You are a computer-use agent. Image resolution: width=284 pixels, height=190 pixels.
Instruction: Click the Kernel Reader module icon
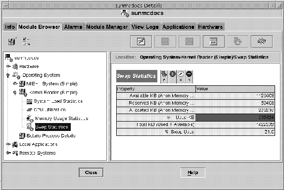point(23,92)
